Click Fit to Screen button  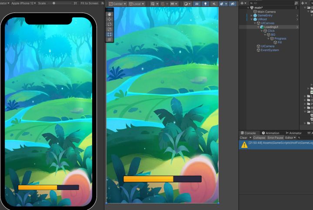pos(89,3)
